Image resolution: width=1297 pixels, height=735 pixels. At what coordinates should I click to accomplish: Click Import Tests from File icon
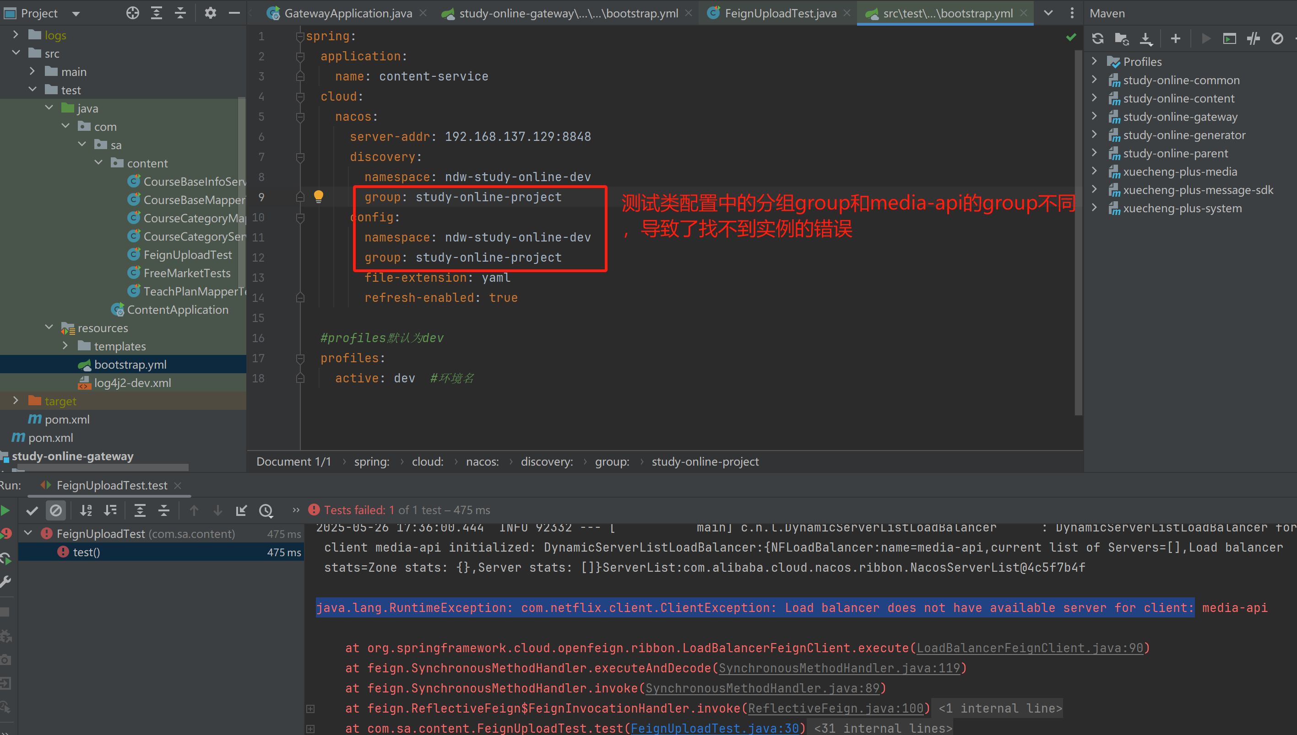coord(241,510)
